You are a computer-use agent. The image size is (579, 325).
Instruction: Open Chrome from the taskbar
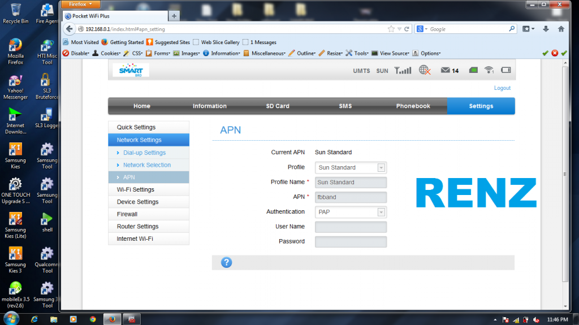tap(93, 319)
